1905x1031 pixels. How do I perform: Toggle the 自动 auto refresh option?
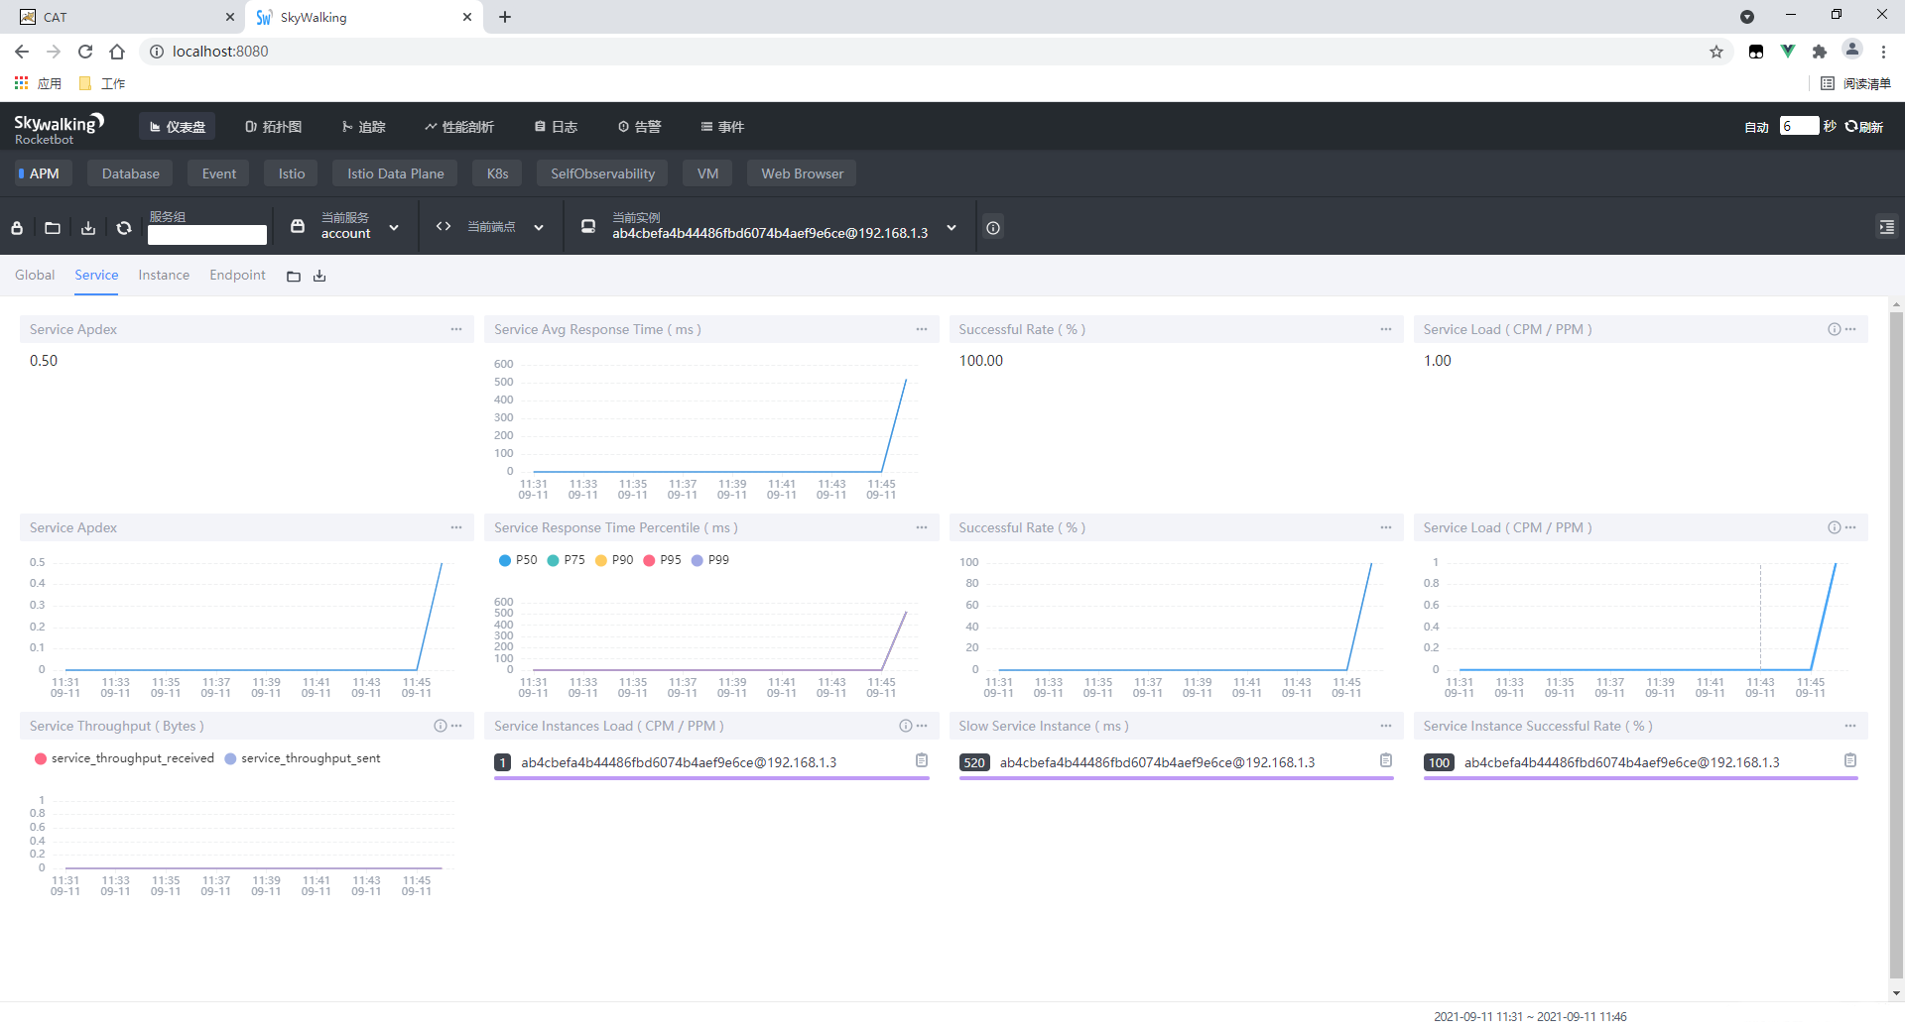tap(1756, 127)
